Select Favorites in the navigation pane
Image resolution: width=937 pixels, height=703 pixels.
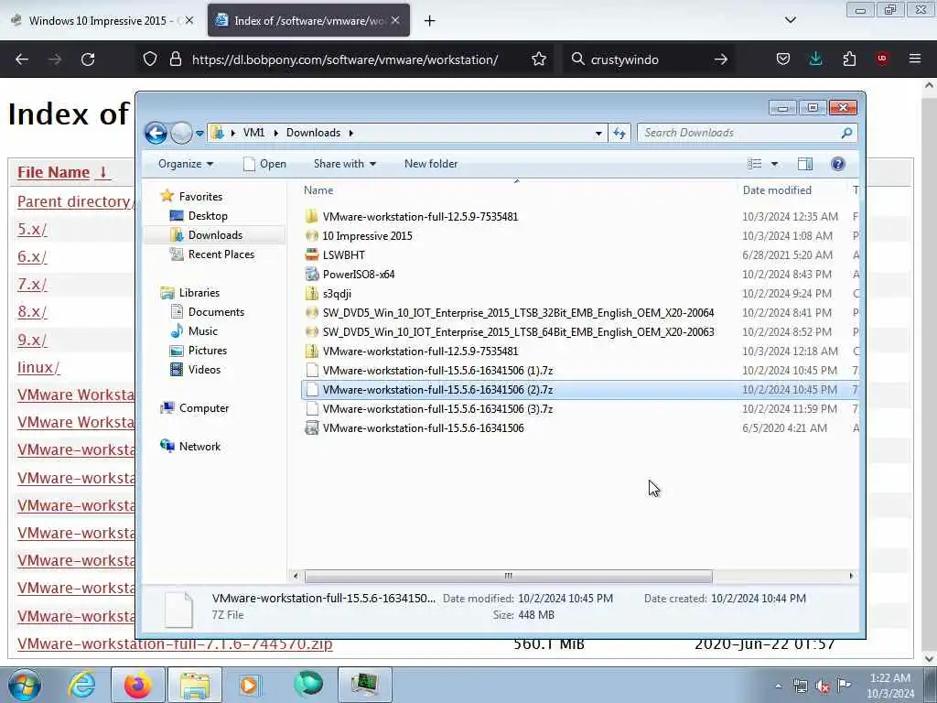coord(191,196)
